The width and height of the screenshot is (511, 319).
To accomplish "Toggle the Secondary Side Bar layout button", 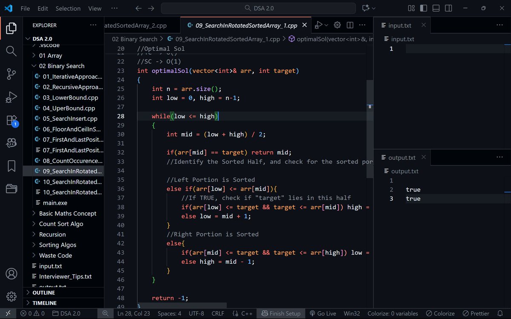I will click(448, 8).
